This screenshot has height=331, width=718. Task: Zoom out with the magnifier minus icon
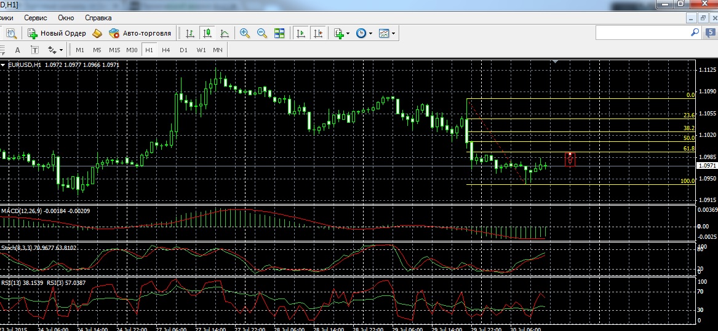click(x=262, y=33)
